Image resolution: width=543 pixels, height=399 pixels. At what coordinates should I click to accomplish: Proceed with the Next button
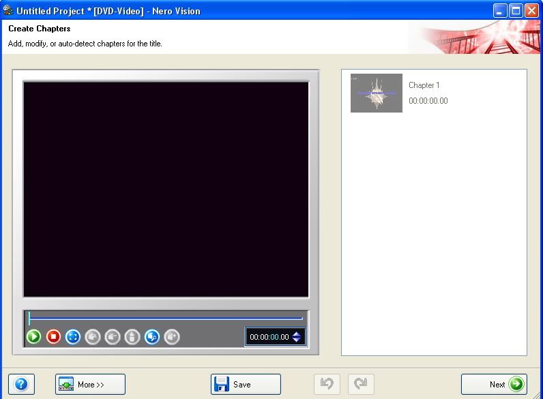click(x=494, y=384)
